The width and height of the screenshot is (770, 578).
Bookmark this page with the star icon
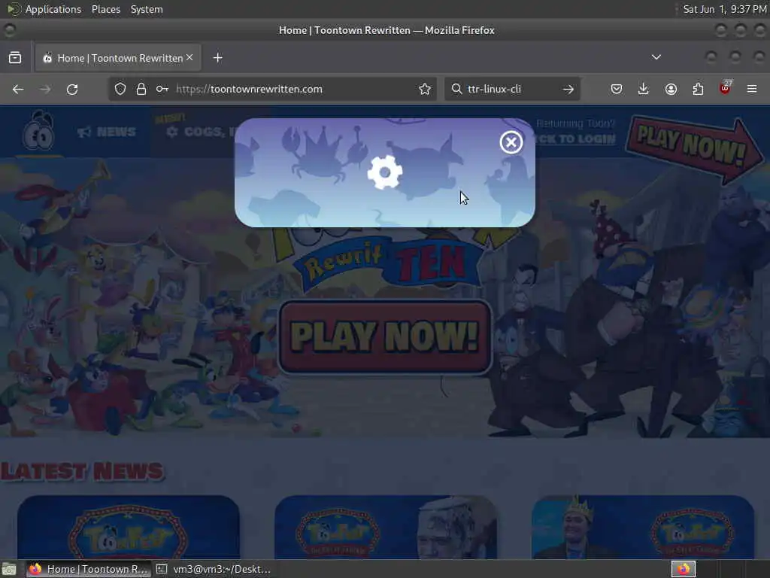pos(425,89)
